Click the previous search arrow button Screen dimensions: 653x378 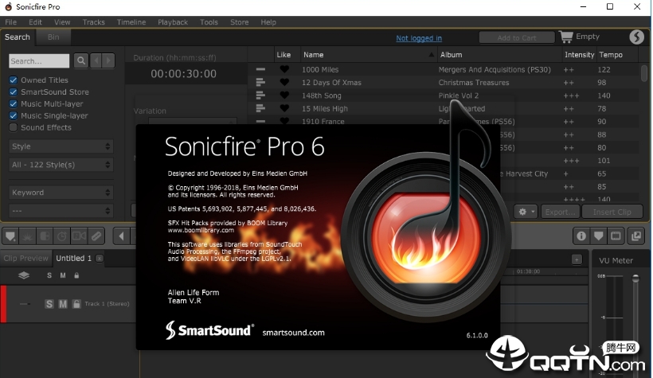(x=96, y=60)
